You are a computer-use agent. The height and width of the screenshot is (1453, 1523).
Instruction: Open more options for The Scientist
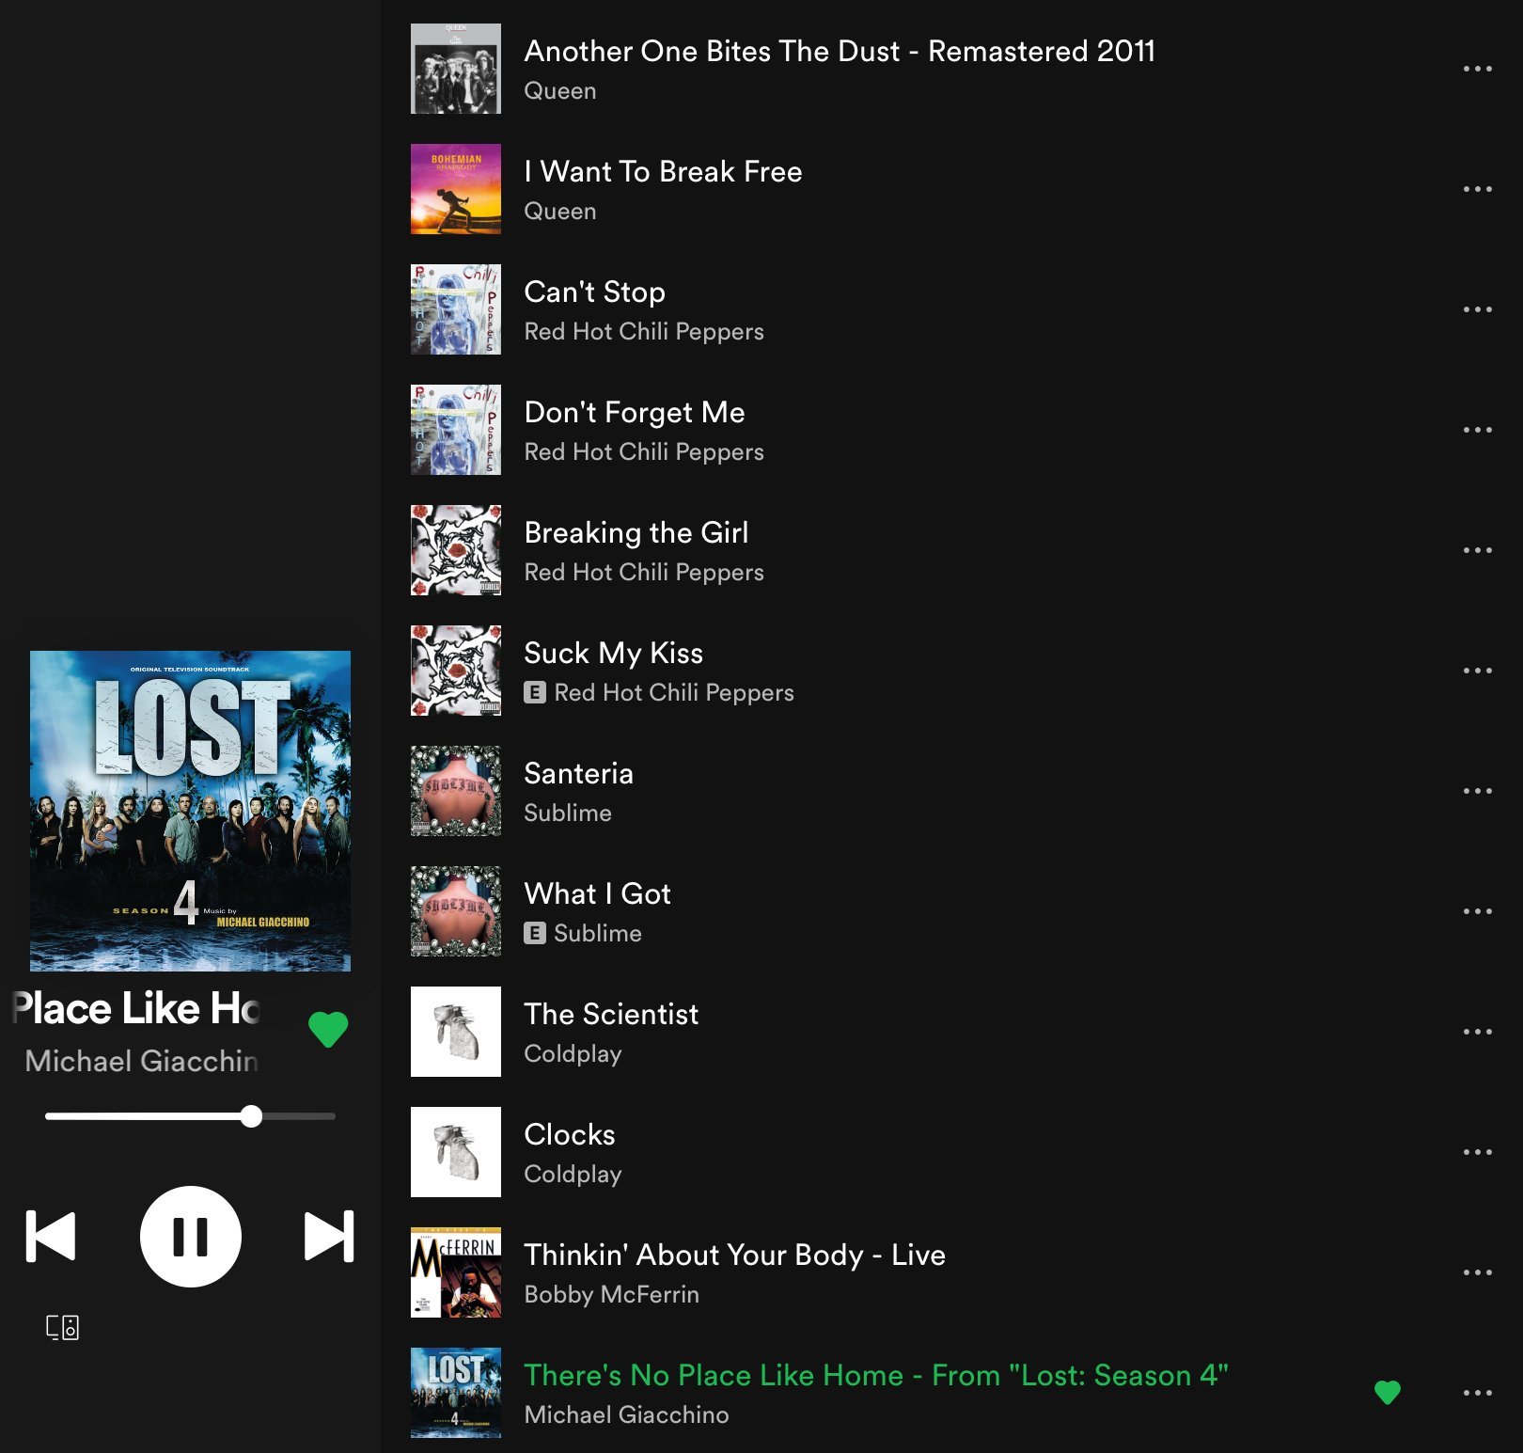1477,1032
